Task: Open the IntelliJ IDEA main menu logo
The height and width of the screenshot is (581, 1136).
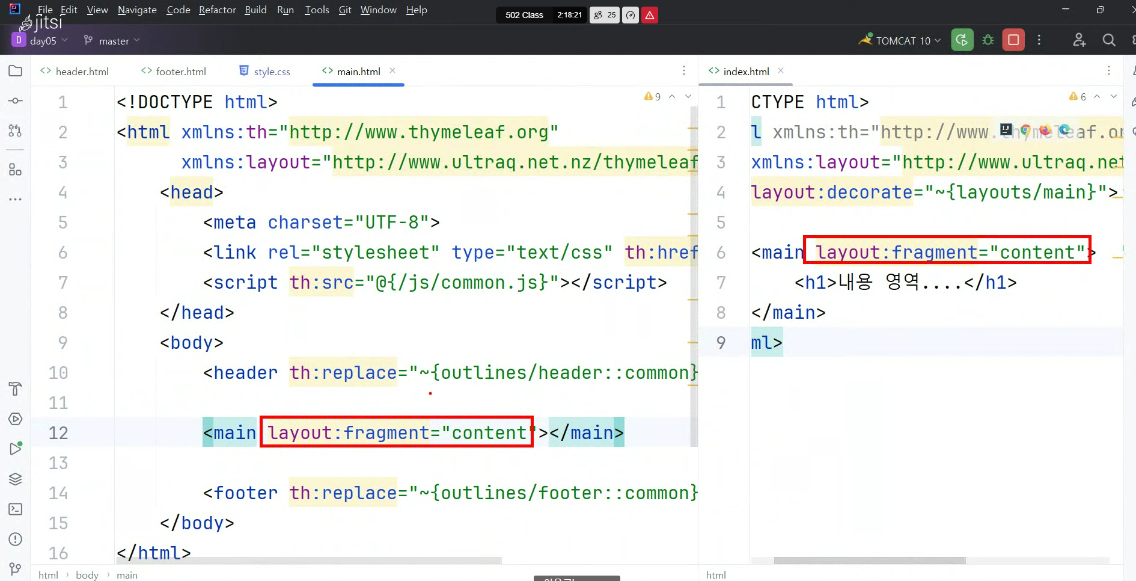Action: tap(15, 9)
